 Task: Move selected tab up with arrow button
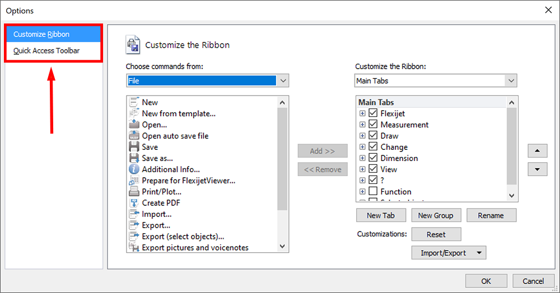pyautogui.click(x=538, y=151)
